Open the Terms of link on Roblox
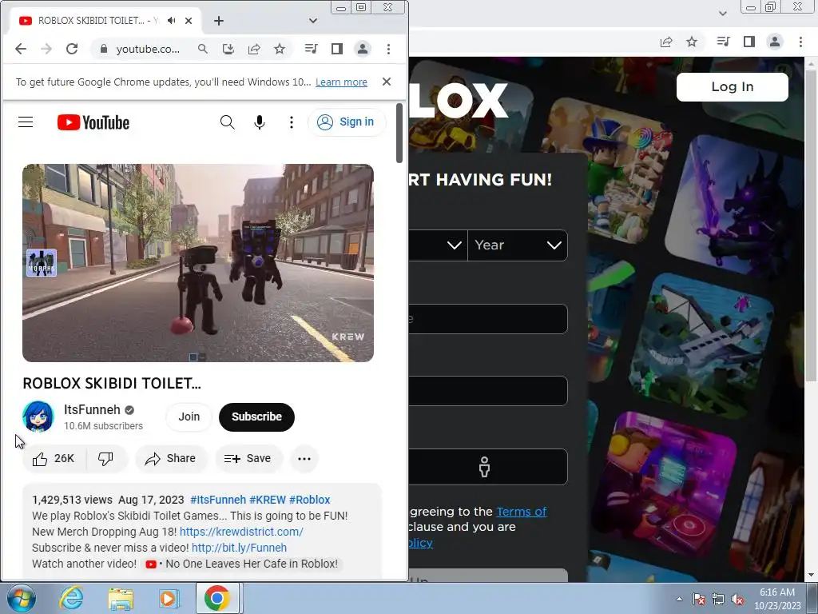818x614 pixels. 521,512
